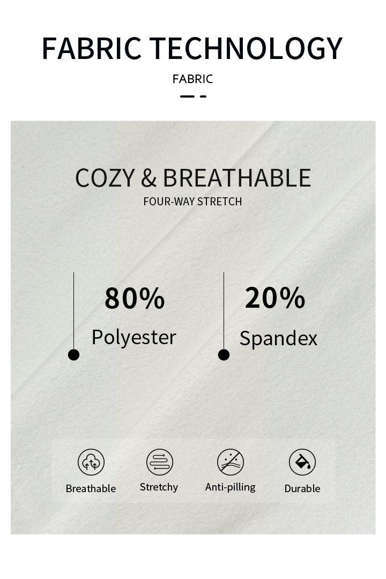Click the COZY & BREATHABLE title

193,178
